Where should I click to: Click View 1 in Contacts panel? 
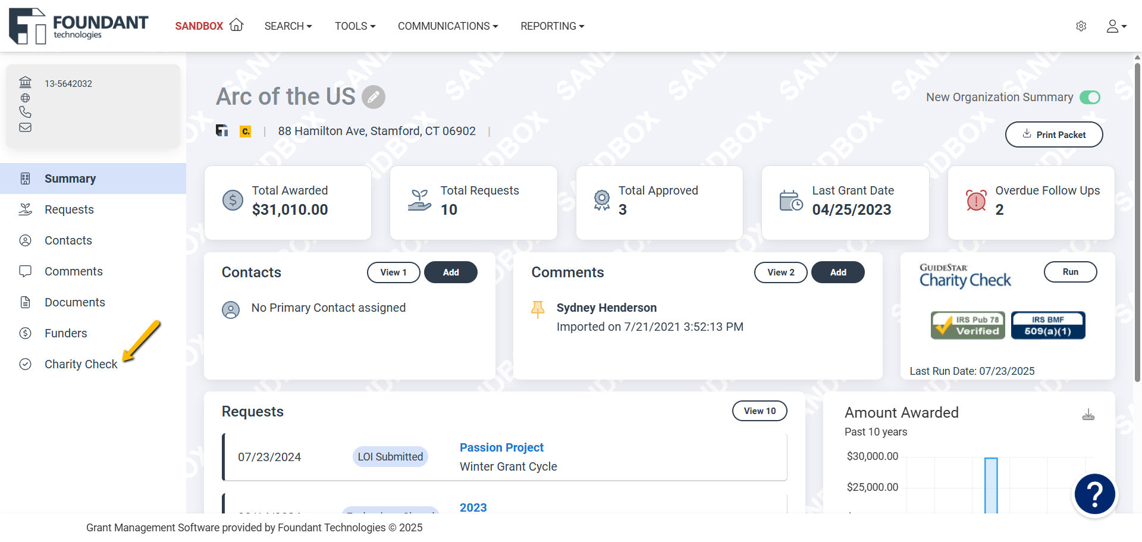(394, 272)
